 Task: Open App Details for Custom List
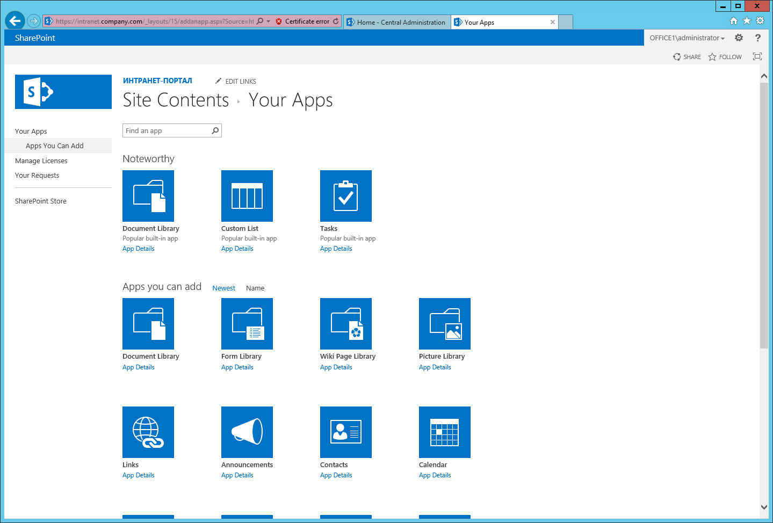237,249
